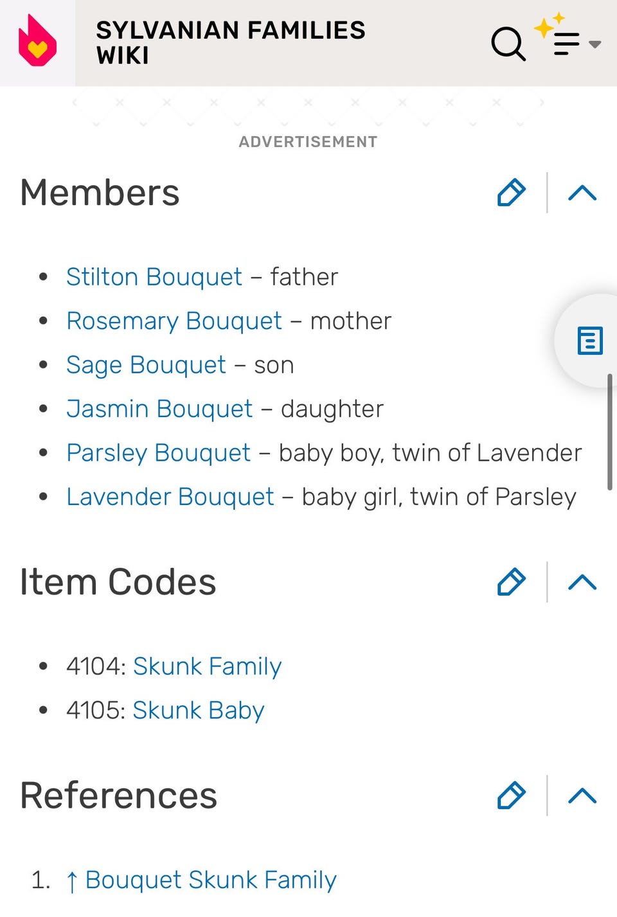The height and width of the screenshot is (917, 617).
Task: Follow the Sage Bouquet link
Action: click(x=146, y=365)
